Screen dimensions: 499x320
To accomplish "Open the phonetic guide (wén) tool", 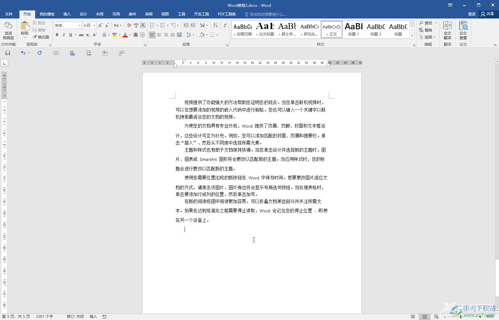I will point(136,25).
